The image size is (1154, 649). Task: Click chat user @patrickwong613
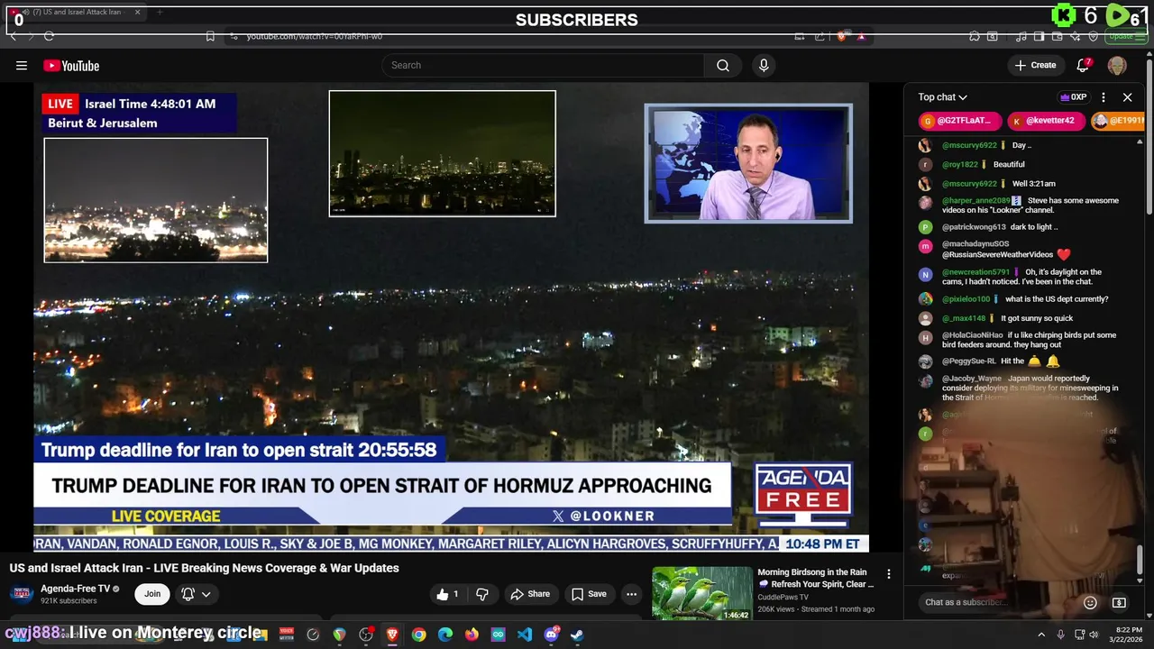[974, 227]
